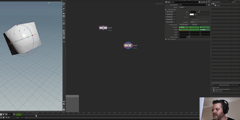The image size is (240, 120).
Task: Open the Action Create dropdown
Action: point(182,7)
